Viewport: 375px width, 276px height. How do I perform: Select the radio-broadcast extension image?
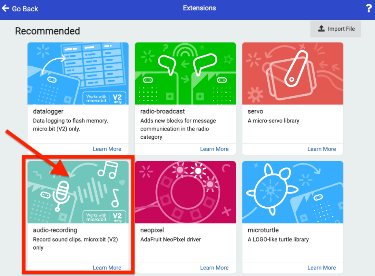click(x=185, y=73)
